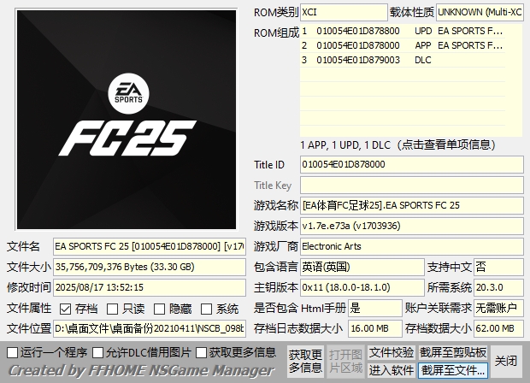
Task: Toggle the 存档 file attribute checkbox
Action: [66, 309]
